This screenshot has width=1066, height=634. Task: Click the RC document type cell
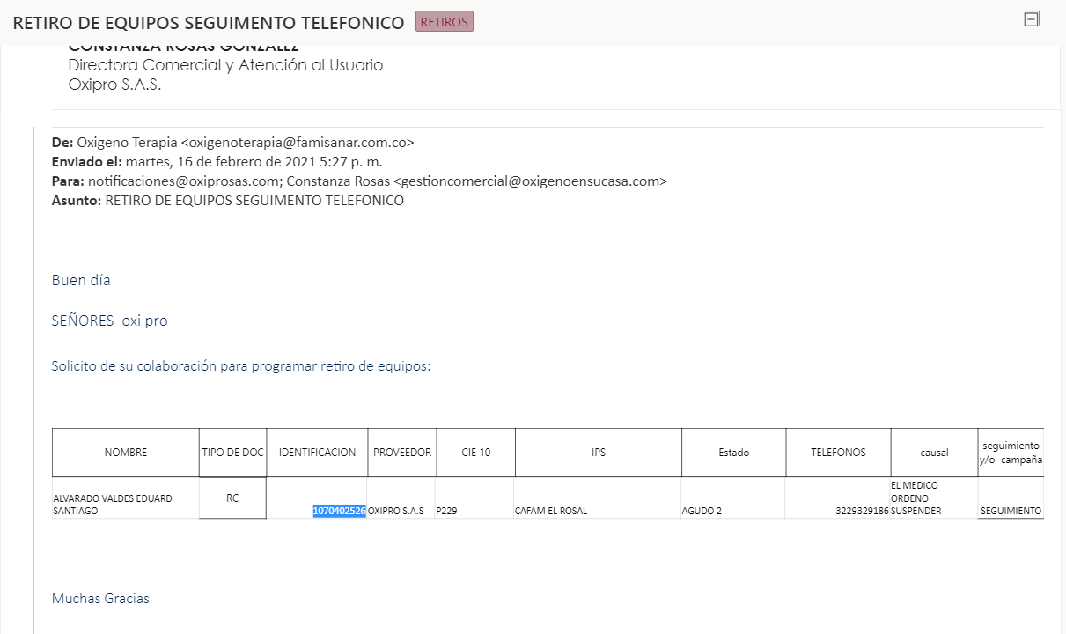point(232,498)
